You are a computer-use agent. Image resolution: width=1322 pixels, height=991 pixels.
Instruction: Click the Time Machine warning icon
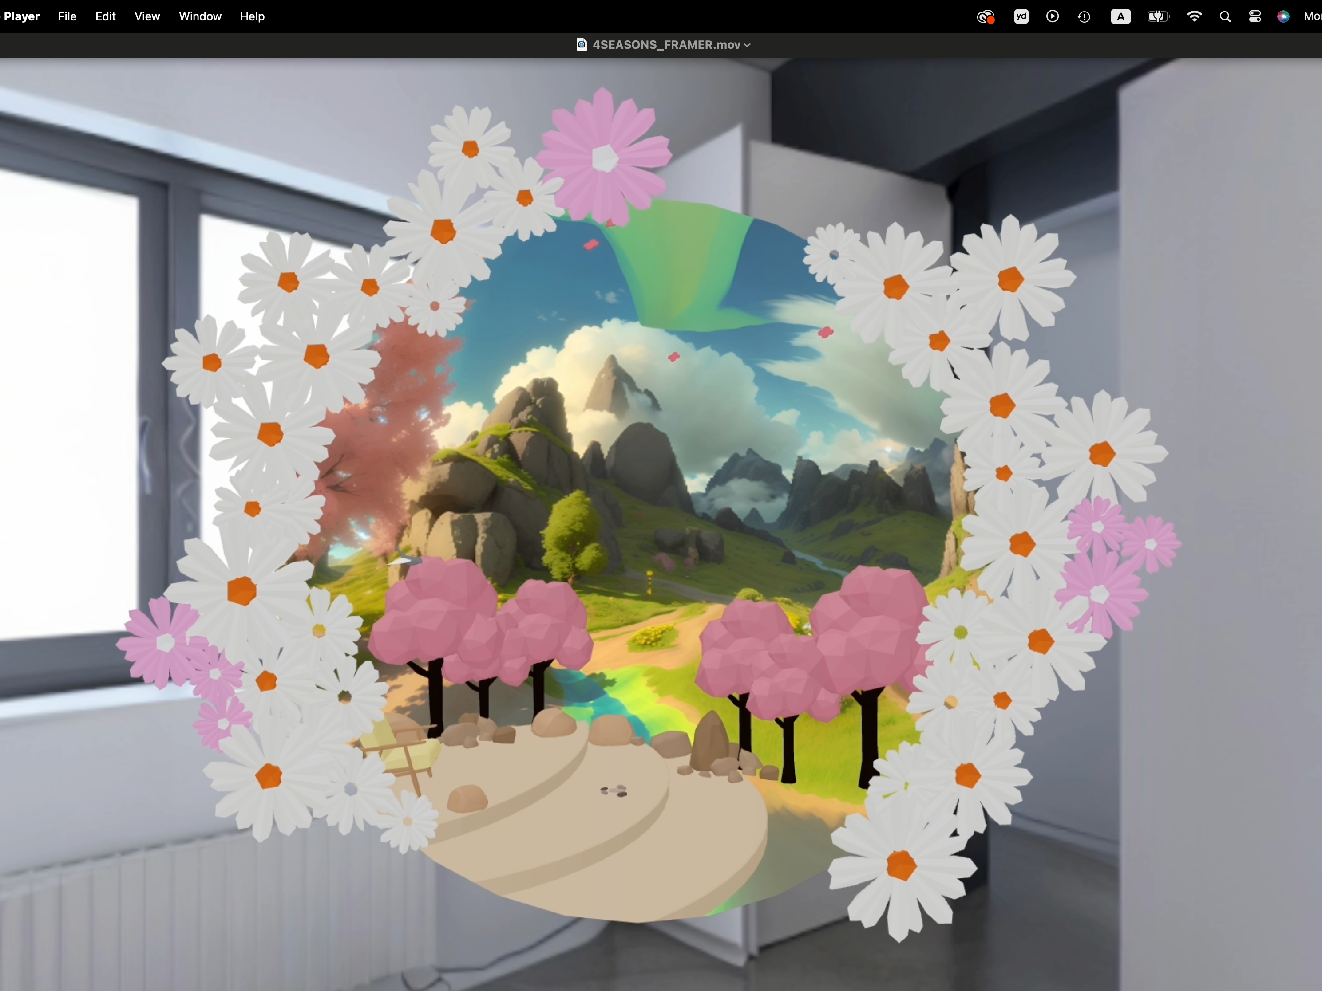pos(1084,17)
